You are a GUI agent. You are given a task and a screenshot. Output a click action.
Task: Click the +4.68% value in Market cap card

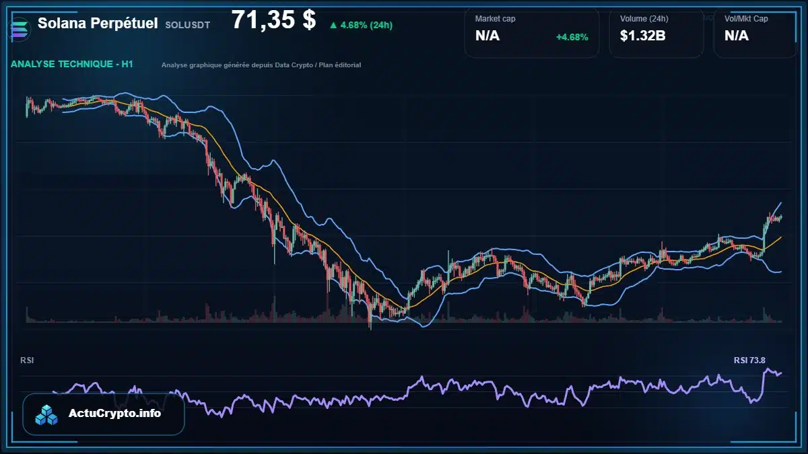click(572, 37)
